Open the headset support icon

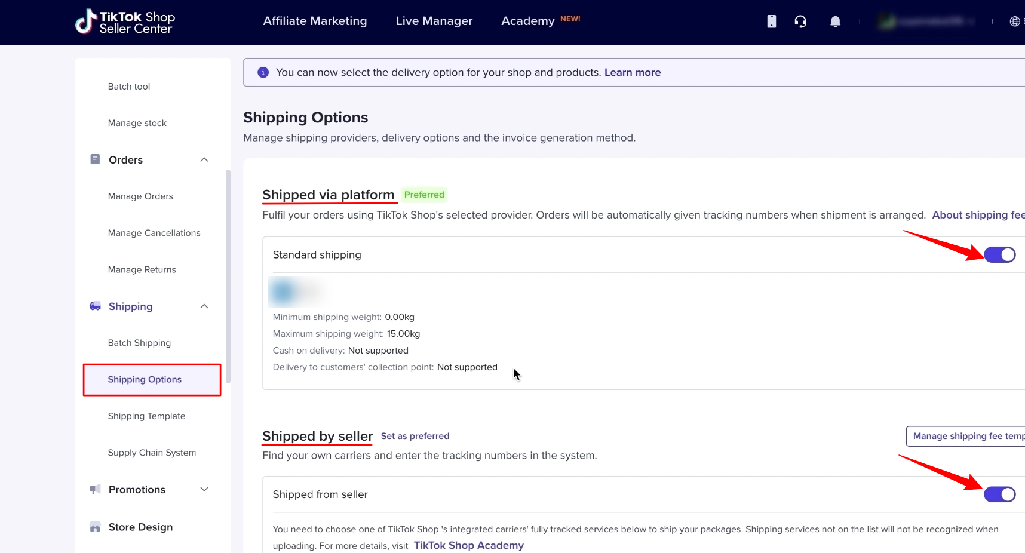(800, 21)
